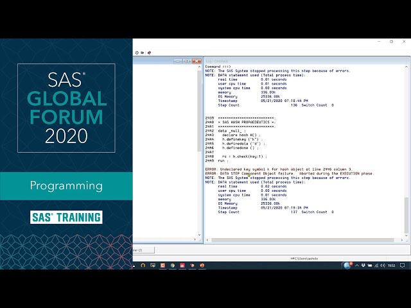Click the Log window vertical scrollbar thumb
Viewport: 411px width, 308px height.
click(407, 215)
